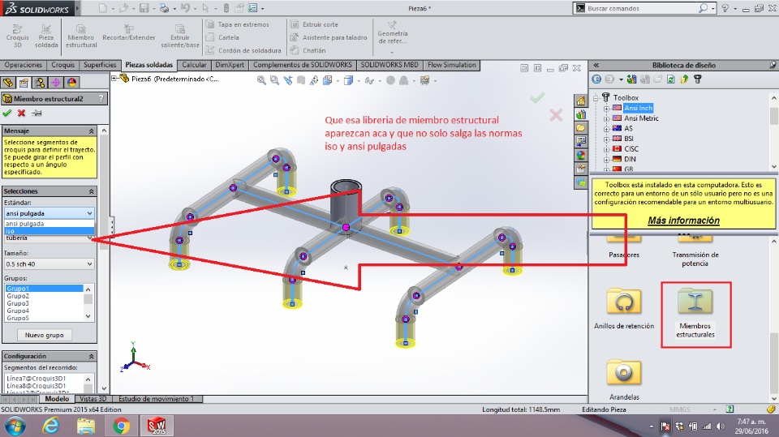This screenshot has width=779, height=437.
Task: Open Google Chrome from the taskbar
Action: [121, 426]
